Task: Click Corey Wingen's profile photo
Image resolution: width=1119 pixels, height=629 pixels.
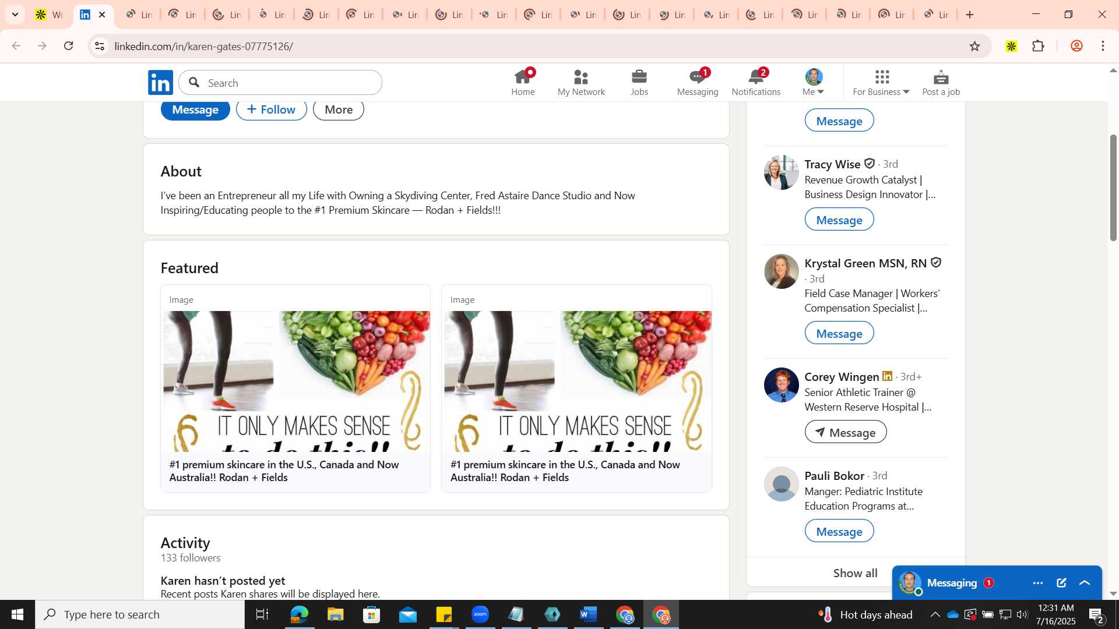Action: pos(781,385)
